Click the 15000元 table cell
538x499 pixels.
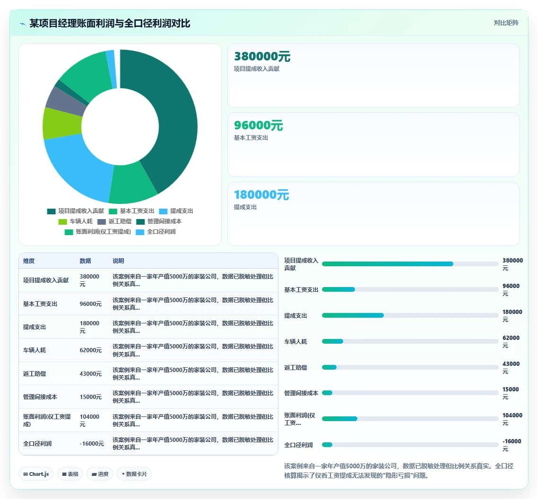(91, 397)
